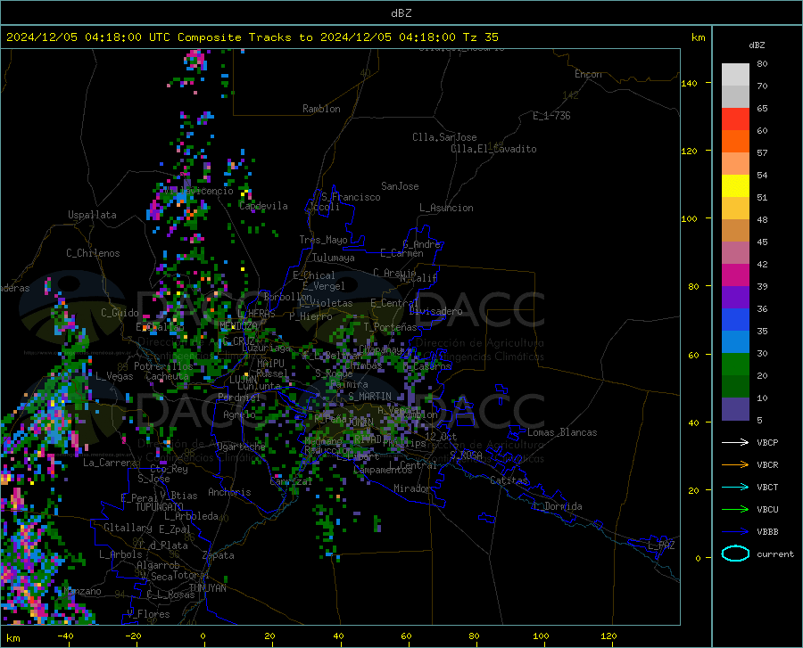Click the VBBB legend label
803x648 pixels.
767,531
